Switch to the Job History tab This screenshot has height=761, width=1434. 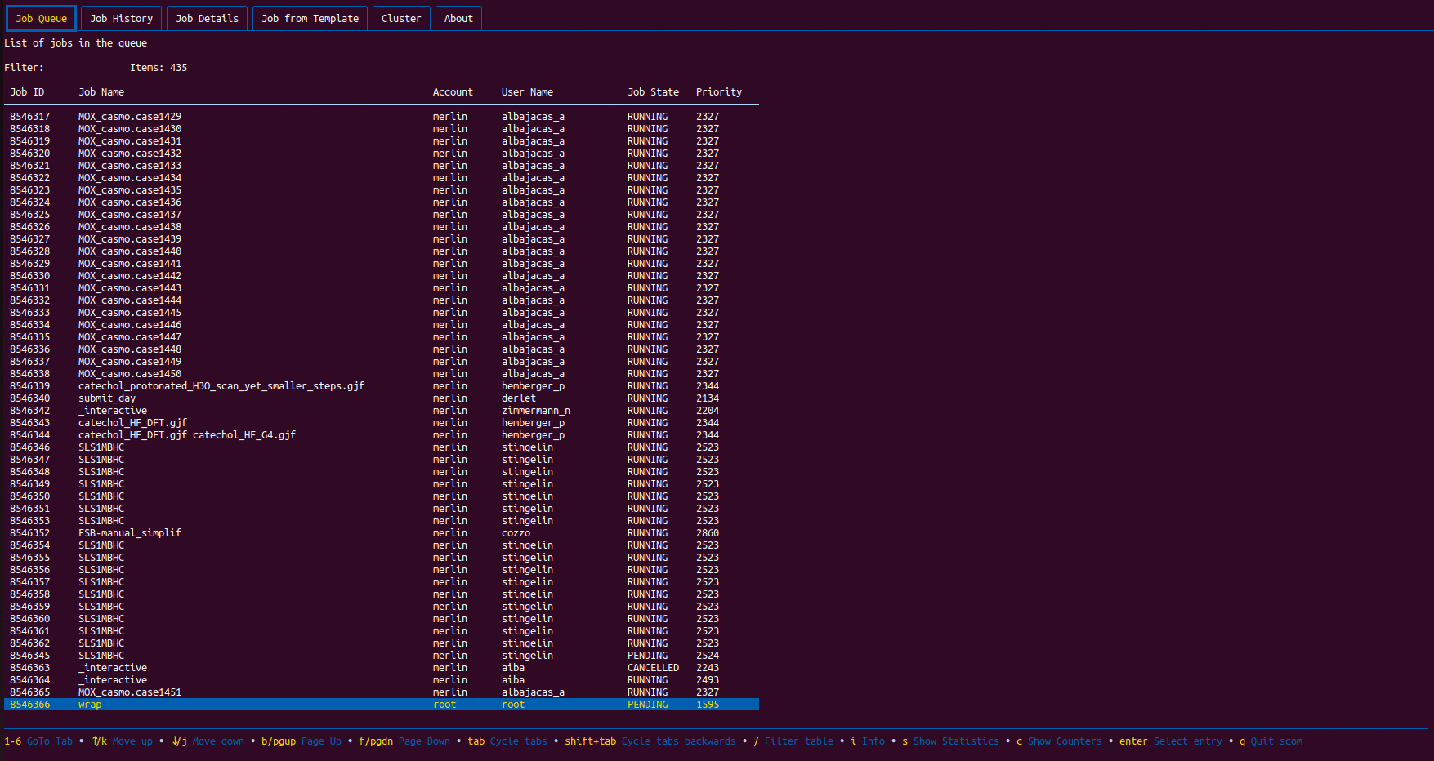click(121, 17)
